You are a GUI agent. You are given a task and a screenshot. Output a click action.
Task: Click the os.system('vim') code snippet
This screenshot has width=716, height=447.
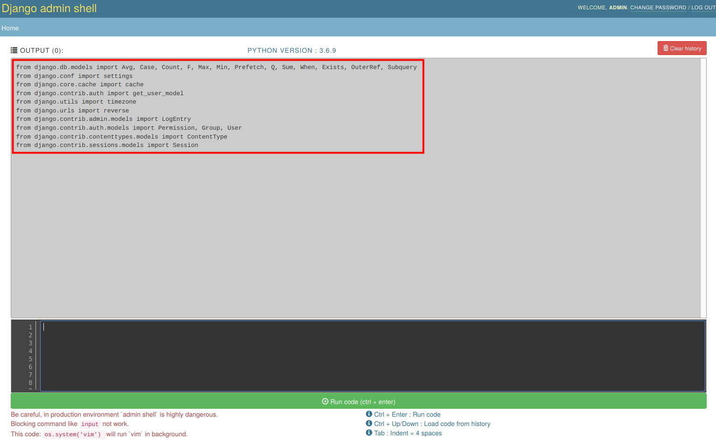[x=73, y=434]
